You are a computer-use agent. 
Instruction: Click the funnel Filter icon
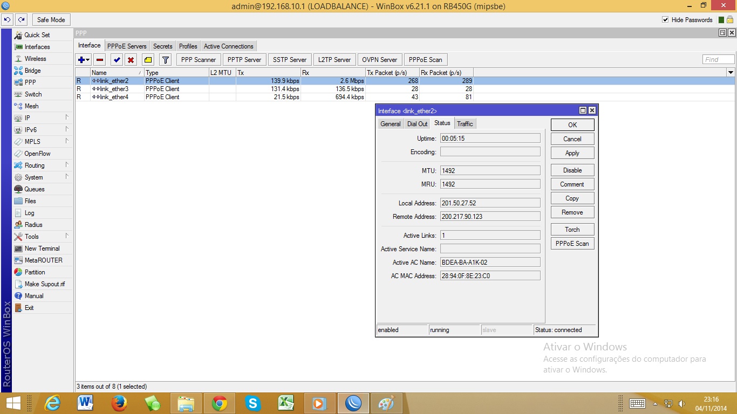(x=166, y=60)
